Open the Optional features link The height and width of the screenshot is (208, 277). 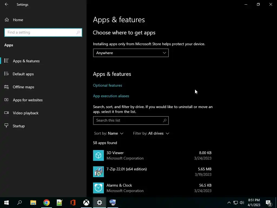[107, 85]
